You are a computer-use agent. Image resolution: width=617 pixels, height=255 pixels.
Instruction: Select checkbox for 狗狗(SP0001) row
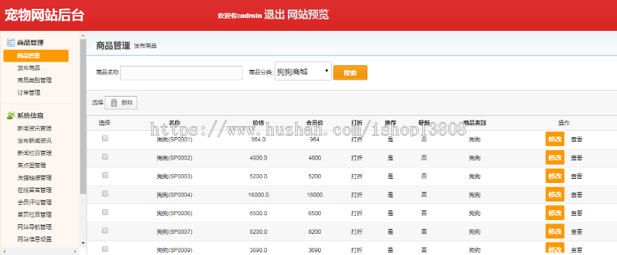tap(105, 138)
